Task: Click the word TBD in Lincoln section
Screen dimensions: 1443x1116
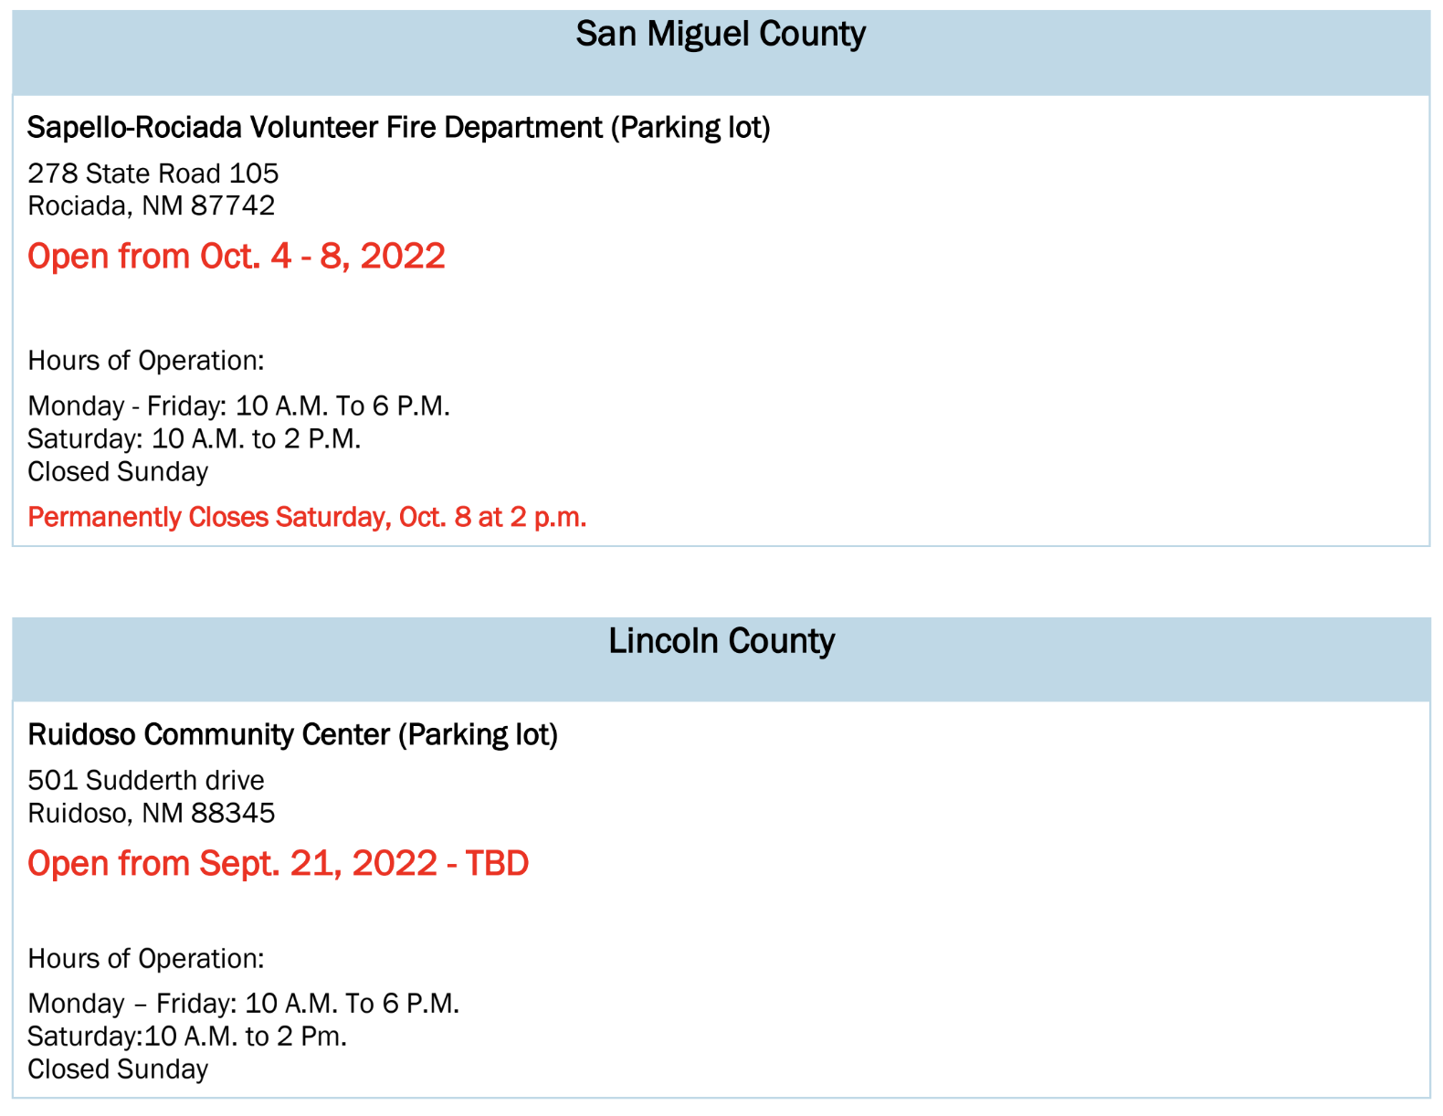Action: pyautogui.click(x=498, y=863)
